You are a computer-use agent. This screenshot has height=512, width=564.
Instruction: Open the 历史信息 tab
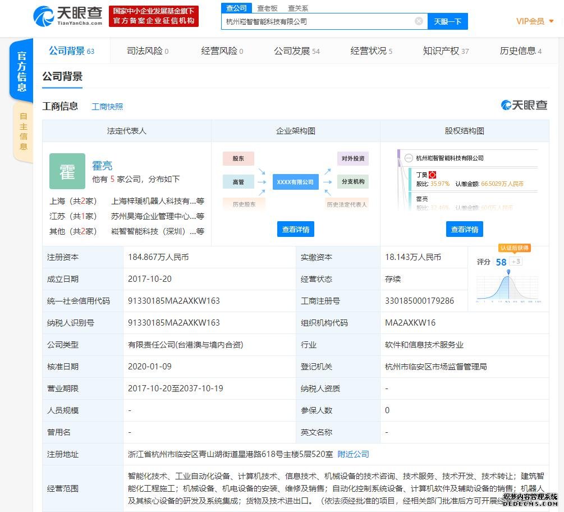(x=520, y=51)
